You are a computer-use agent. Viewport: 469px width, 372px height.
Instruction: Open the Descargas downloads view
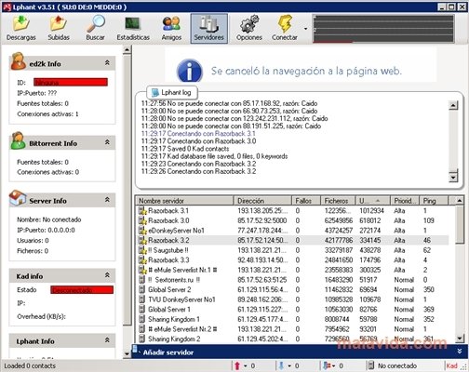click(21, 29)
